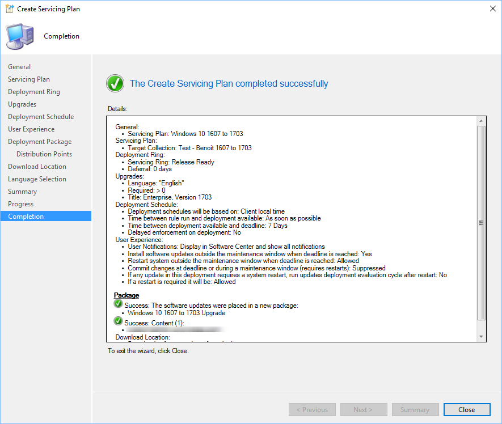502x424 pixels.
Task: Go to the Download Location step
Action: [37, 167]
